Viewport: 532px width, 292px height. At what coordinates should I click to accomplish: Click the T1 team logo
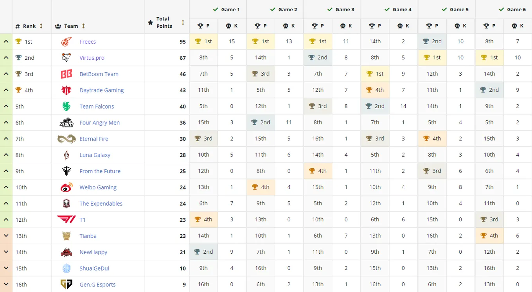pos(66,220)
